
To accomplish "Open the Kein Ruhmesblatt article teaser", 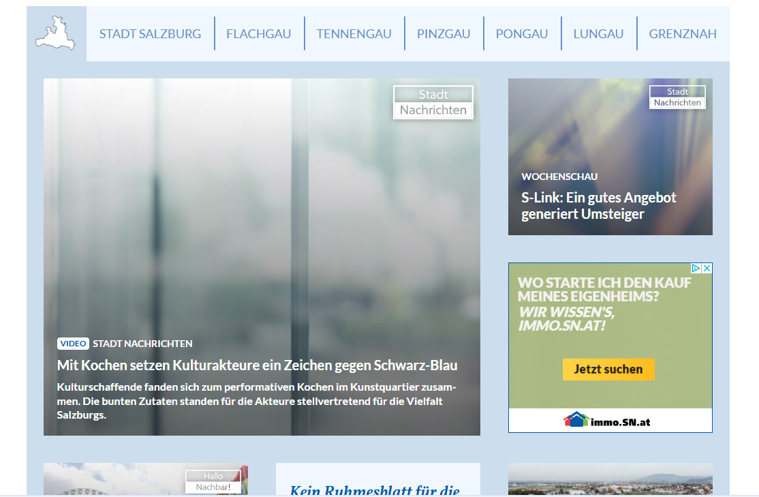I will click(375, 489).
